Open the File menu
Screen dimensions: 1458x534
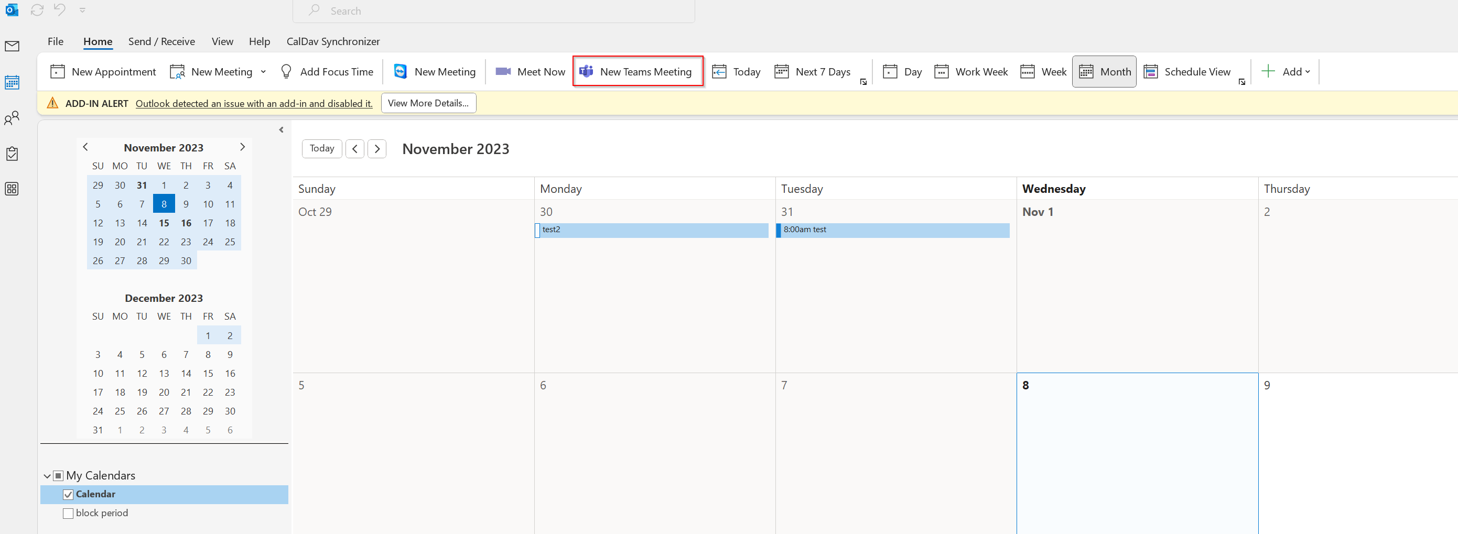[x=56, y=41]
